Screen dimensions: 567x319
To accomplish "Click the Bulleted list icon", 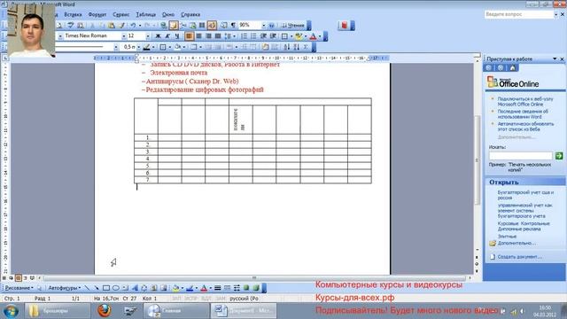I will click(x=253, y=36).
